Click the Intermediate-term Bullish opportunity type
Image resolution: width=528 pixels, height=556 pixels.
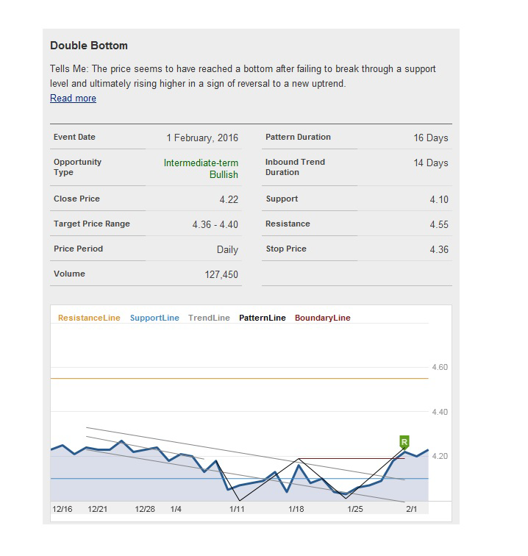click(x=201, y=168)
